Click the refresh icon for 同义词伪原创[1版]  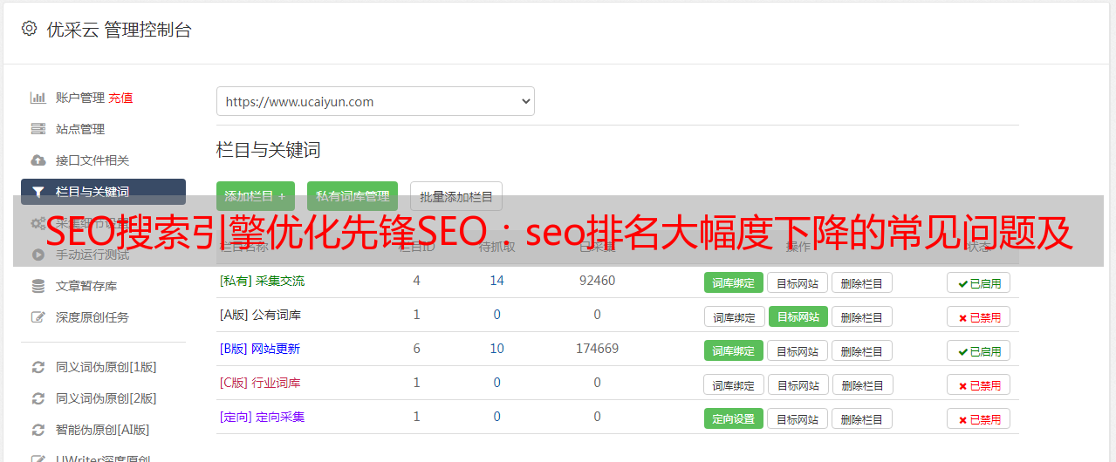click(38, 367)
